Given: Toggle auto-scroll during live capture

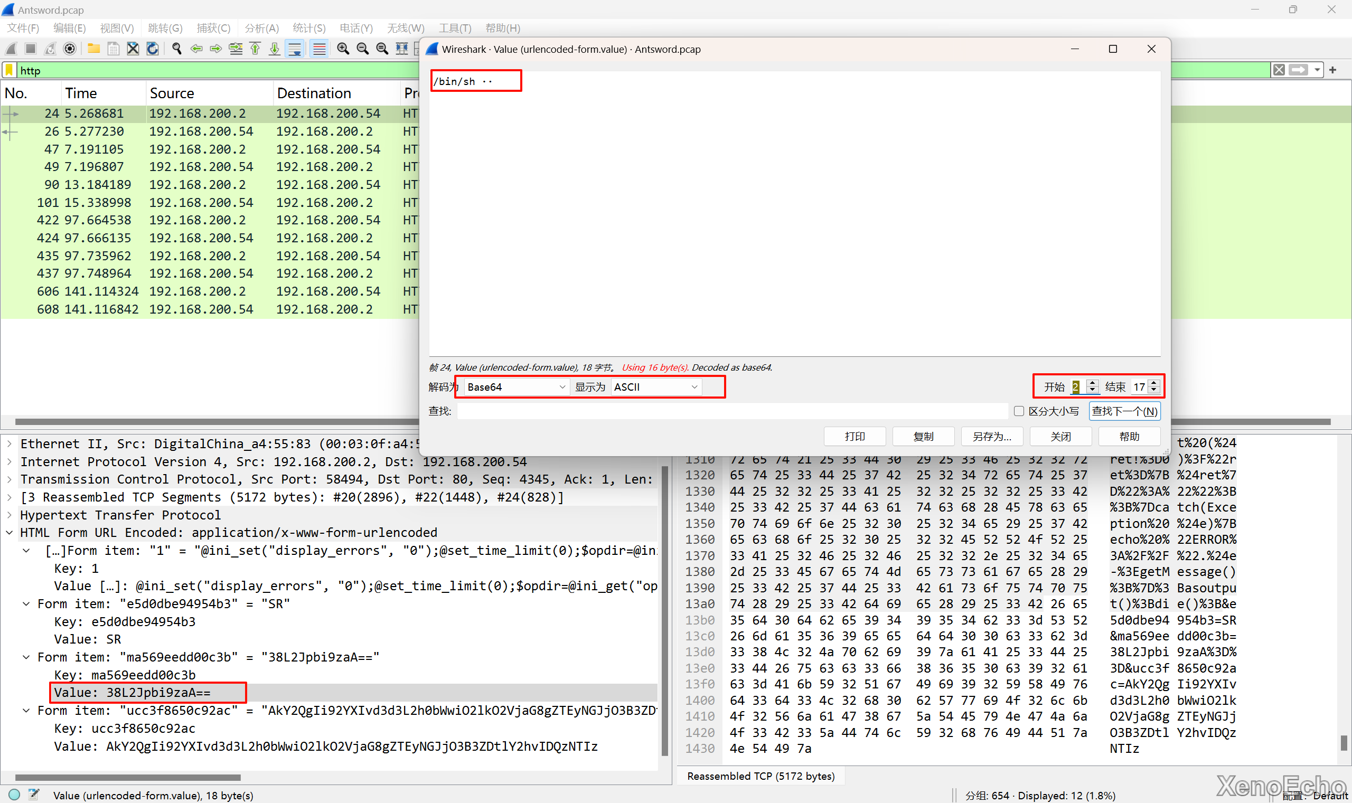Looking at the screenshot, I should pyautogui.click(x=295, y=49).
